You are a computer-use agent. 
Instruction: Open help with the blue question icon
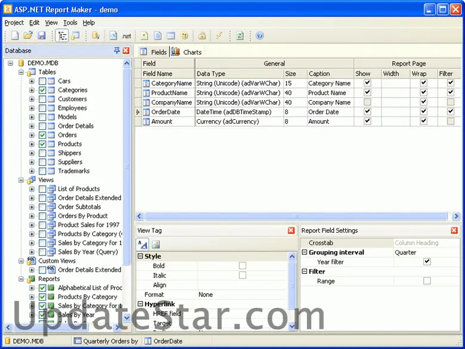point(260,36)
